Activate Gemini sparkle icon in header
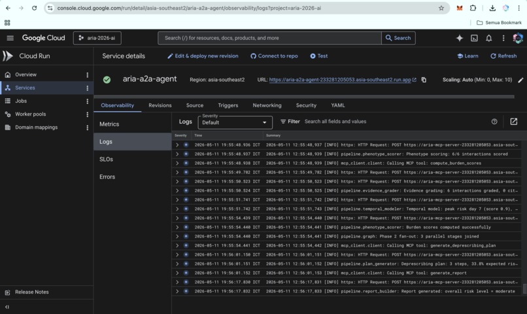The height and width of the screenshot is (314, 527). click(x=460, y=38)
